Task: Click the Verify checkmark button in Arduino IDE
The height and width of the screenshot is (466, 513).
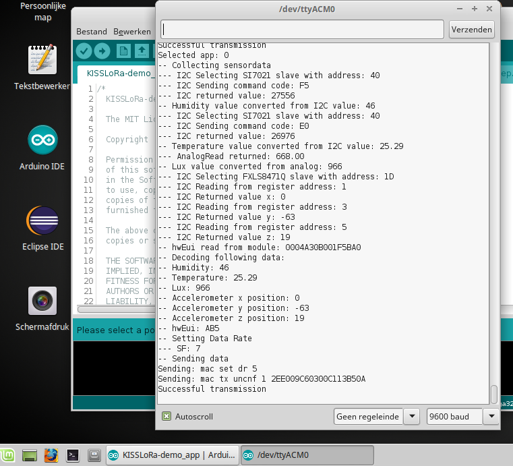Action: (x=84, y=51)
